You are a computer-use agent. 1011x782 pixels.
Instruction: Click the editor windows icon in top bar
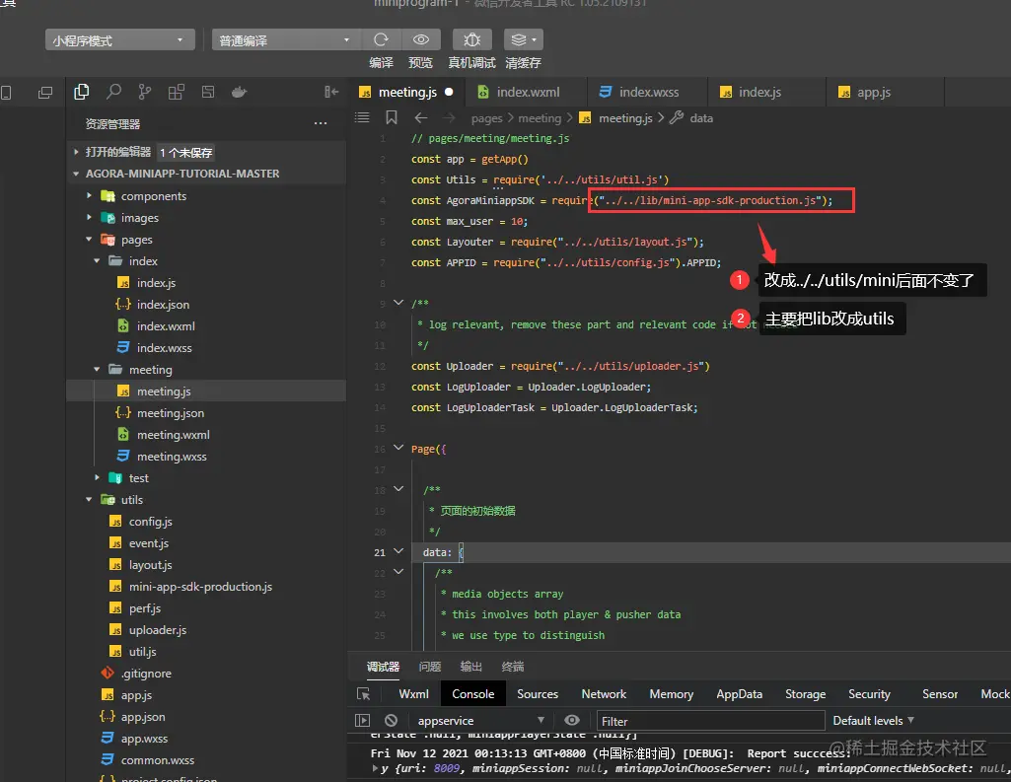(45, 92)
